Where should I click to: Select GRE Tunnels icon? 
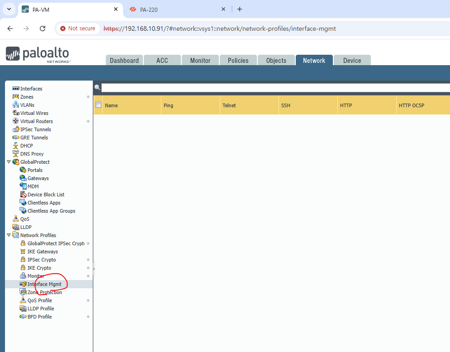click(15, 137)
